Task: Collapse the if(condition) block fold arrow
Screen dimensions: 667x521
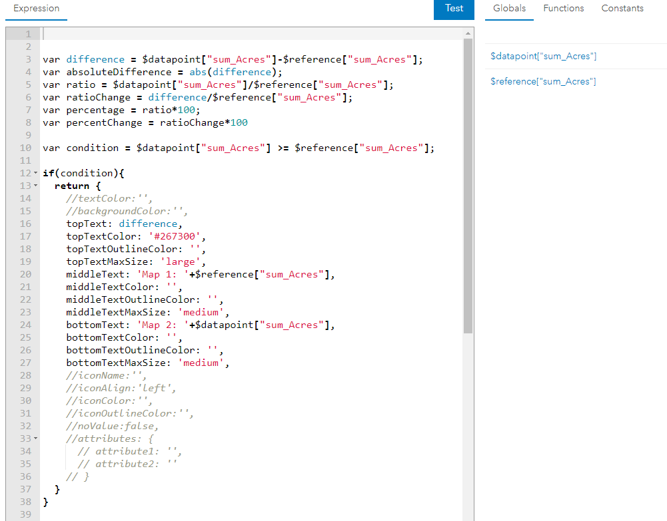Action: coord(35,173)
